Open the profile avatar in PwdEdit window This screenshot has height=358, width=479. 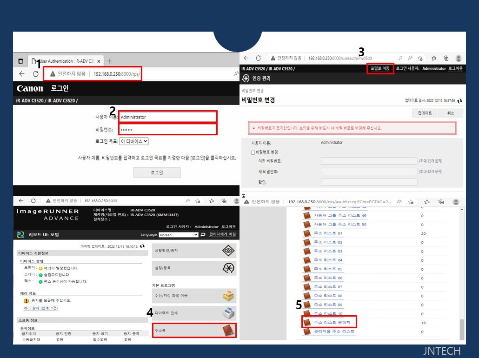point(458,58)
